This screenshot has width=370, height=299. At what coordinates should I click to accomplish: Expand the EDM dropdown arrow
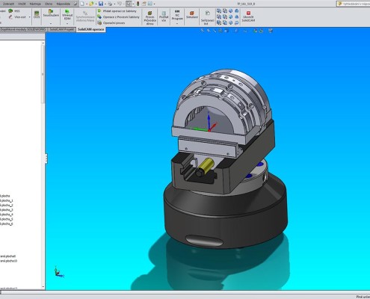pos(67,23)
